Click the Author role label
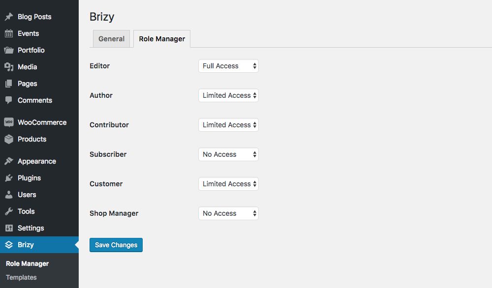The image size is (492, 288). pyautogui.click(x=101, y=95)
